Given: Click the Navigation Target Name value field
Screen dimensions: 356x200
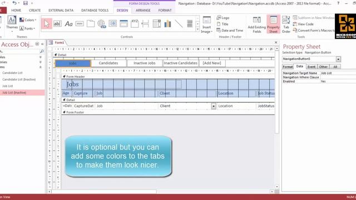Looking at the screenshot, I should (x=338, y=73).
